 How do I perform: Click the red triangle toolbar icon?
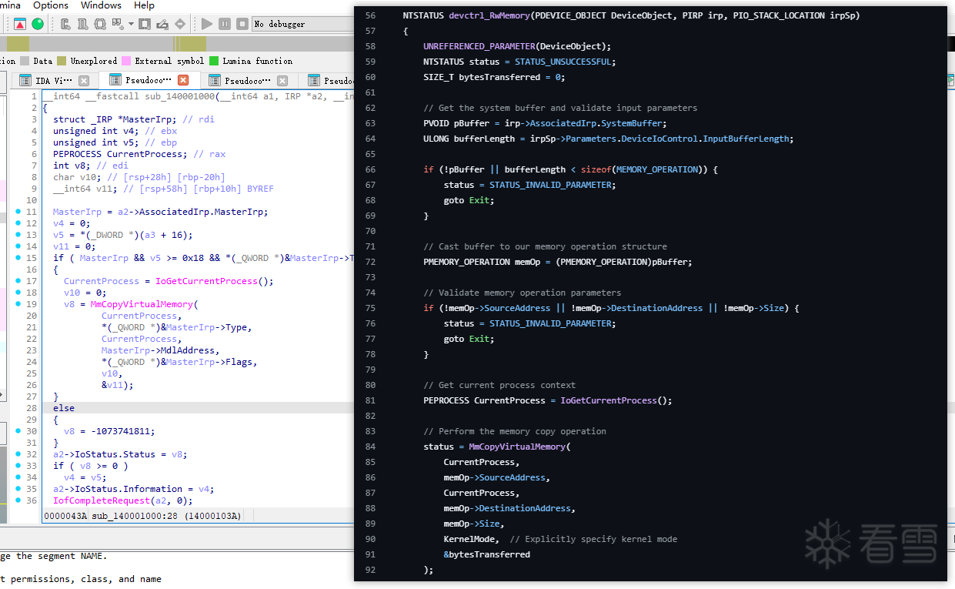tap(20, 24)
